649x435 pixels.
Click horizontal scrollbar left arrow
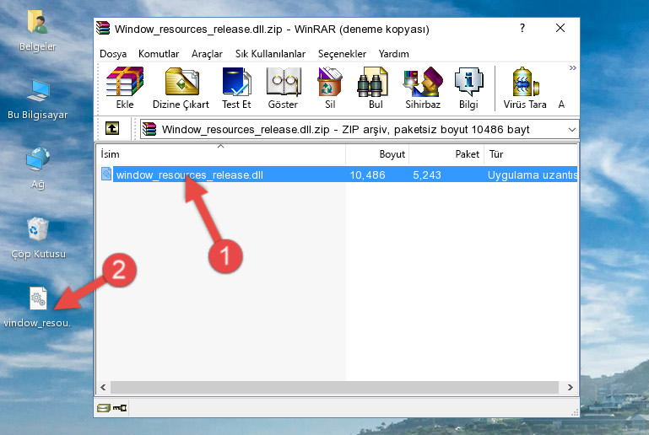click(x=104, y=388)
